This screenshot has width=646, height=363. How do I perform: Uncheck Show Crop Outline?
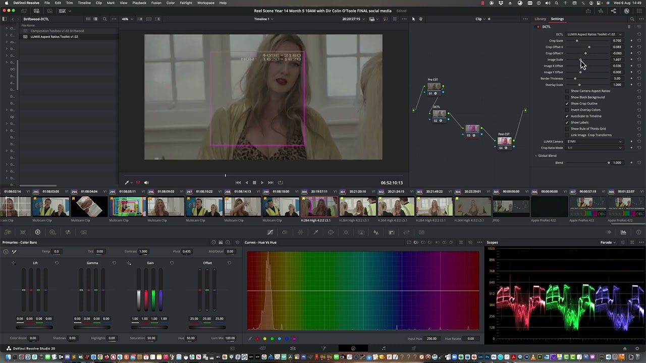click(x=567, y=103)
